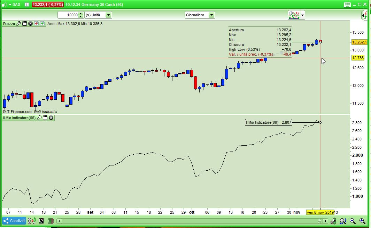Click the green up arrow icon in Prezzo

42,23
